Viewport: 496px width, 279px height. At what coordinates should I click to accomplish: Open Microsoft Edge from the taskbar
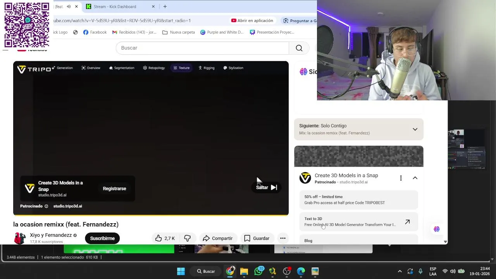pos(301,271)
